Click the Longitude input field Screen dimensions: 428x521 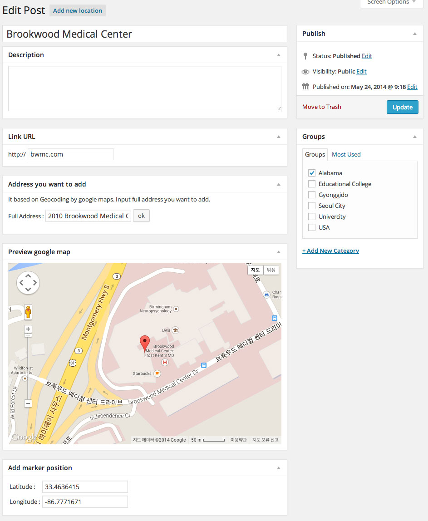click(x=85, y=502)
